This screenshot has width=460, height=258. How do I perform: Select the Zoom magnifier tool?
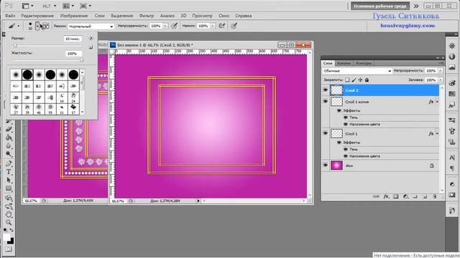tap(9, 223)
